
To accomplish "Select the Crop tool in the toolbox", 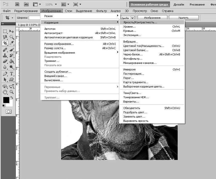I will pos(5,43).
